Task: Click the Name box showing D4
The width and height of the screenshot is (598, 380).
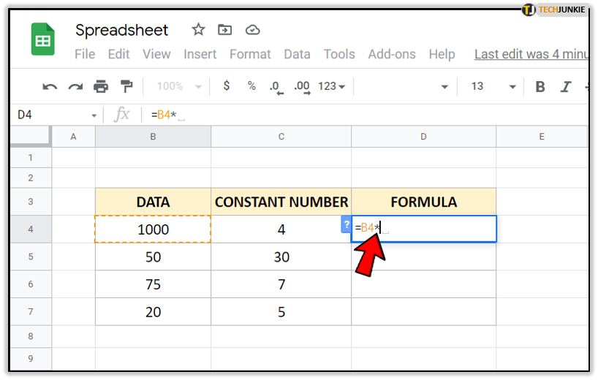Action: click(x=51, y=115)
